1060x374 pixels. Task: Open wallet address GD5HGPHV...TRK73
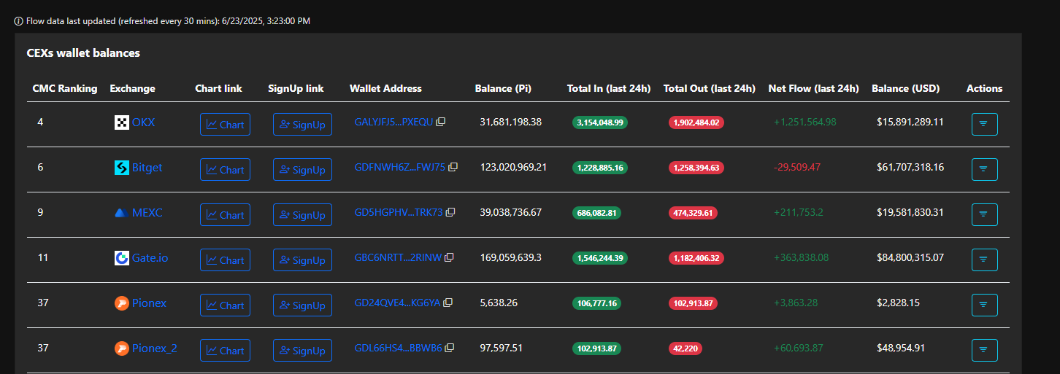click(x=399, y=212)
